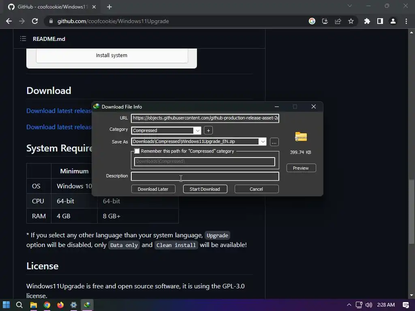Screen dimensions: 415x311
Task: Open the Save As path dropdown arrow
Action: click(x=263, y=141)
